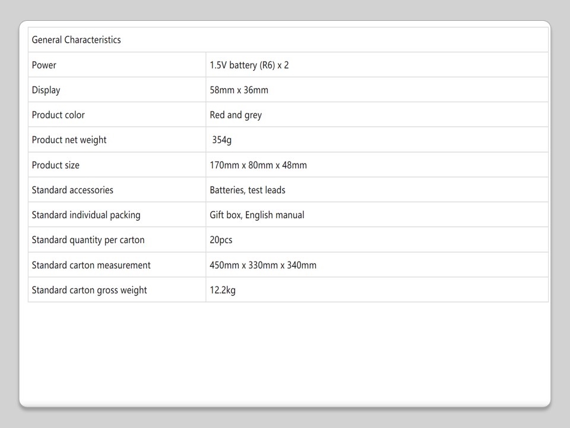Select the Standard individual packing label
Viewport: 570px width, 428px height.
pyautogui.click(x=86, y=215)
